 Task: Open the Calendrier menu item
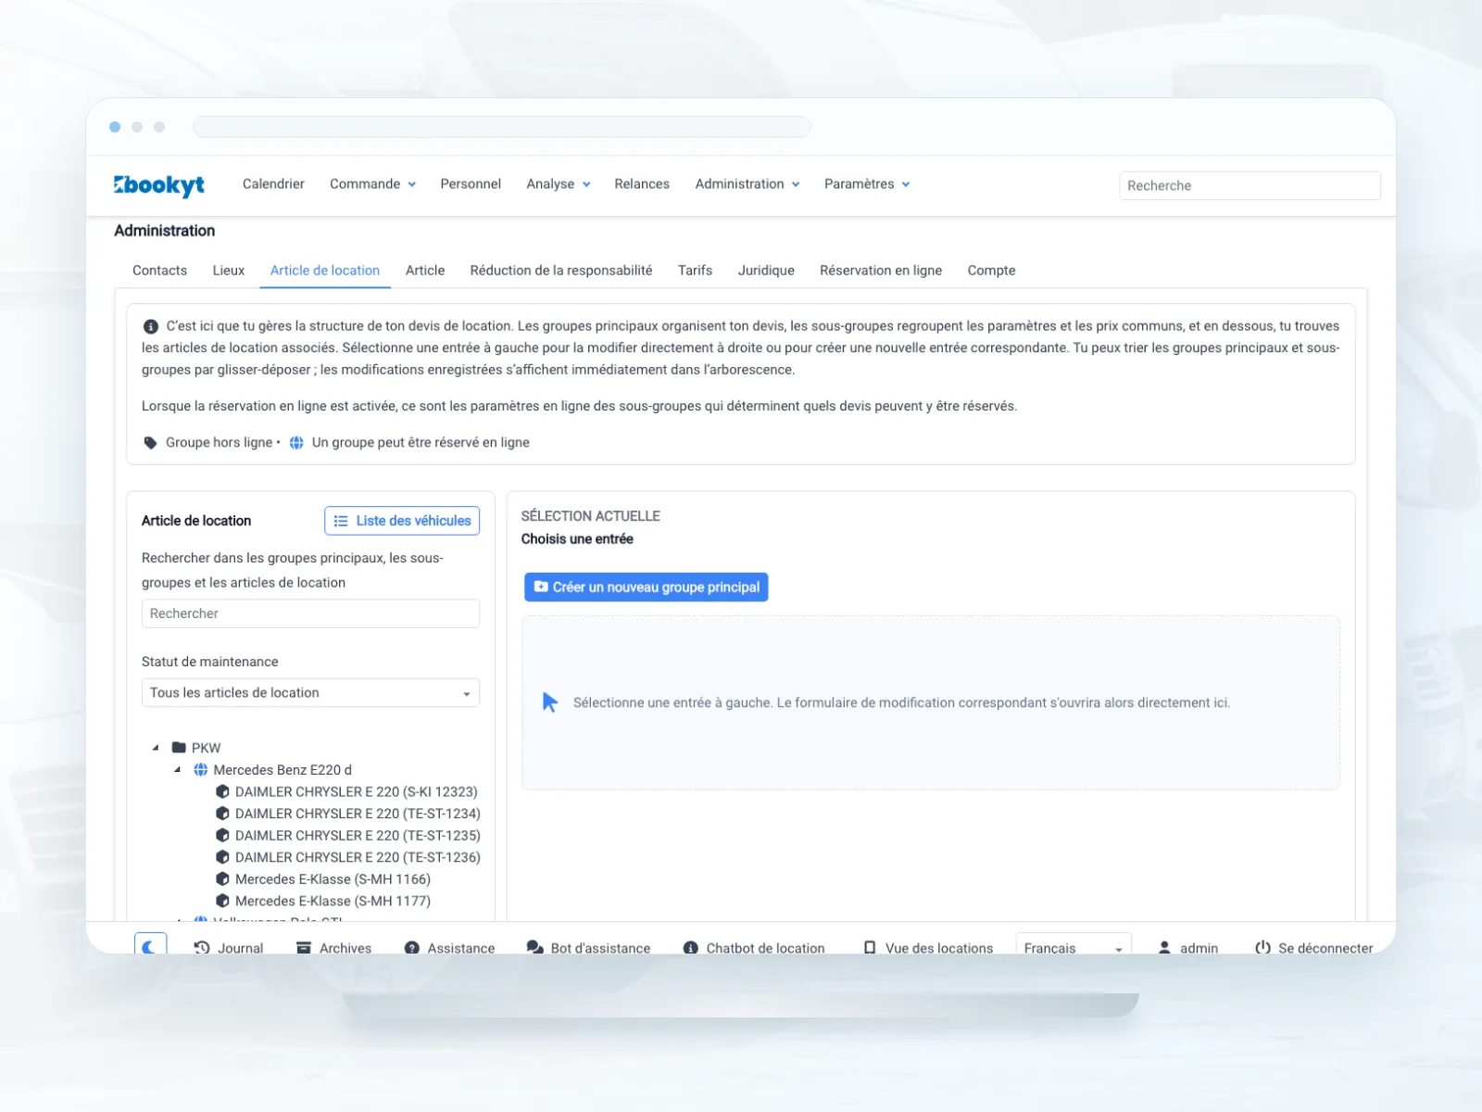(273, 184)
